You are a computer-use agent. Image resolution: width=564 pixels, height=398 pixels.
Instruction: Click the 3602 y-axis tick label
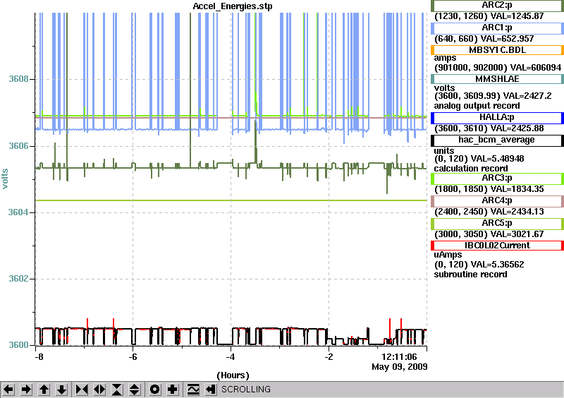point(18,279)
